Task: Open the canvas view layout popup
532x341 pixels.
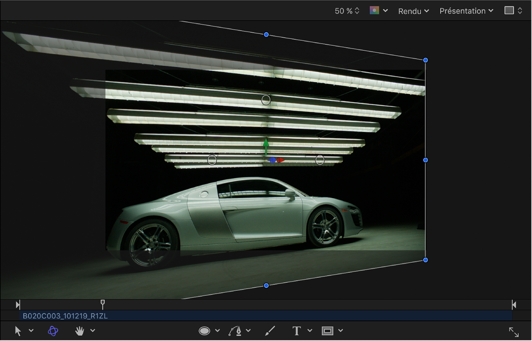Action: coord(513,11)
